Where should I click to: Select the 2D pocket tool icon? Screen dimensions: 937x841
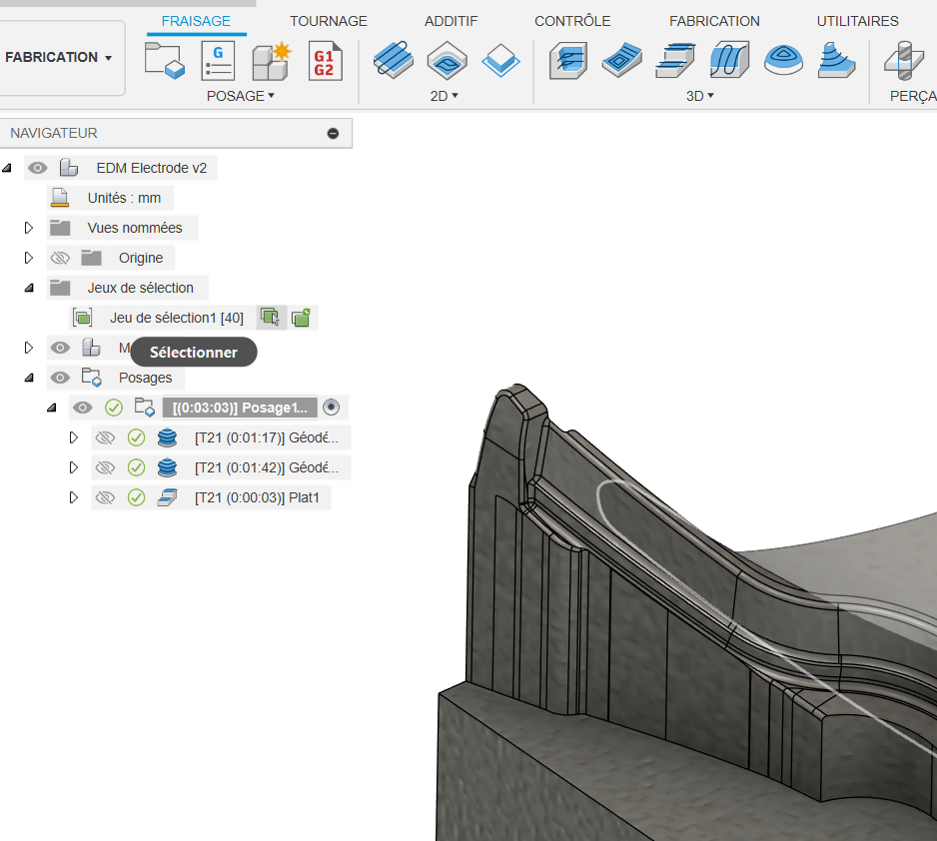click(447, 61)
